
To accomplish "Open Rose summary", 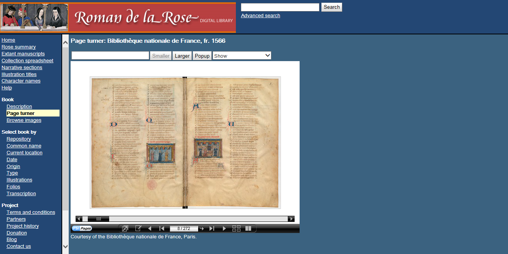I will [x=19, y=47].
